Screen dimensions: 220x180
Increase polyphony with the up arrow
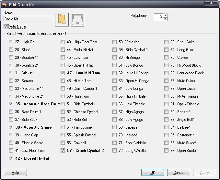(166, 15)
